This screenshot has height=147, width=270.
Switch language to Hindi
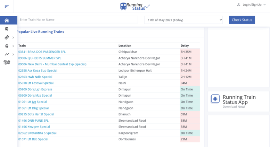(x=7, y=63)
